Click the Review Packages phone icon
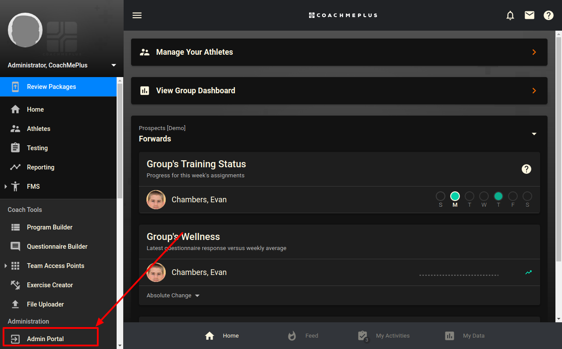This screenshot has height=349, width=562. click(15, 87)
